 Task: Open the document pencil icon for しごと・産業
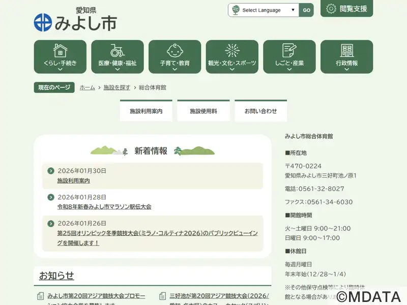click(289, 50)
